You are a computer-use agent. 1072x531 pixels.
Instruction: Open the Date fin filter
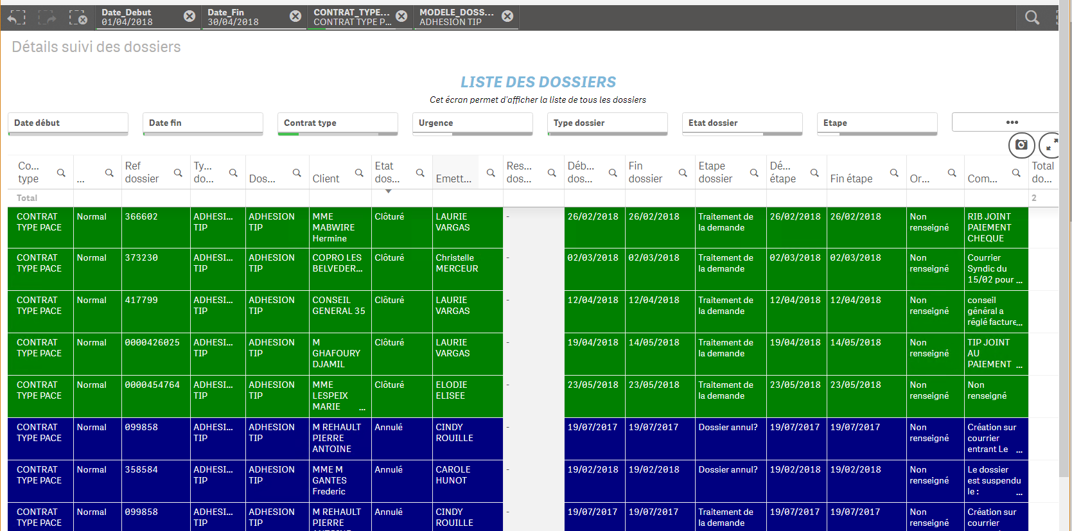pyautogui.click(x=203, y=123)
